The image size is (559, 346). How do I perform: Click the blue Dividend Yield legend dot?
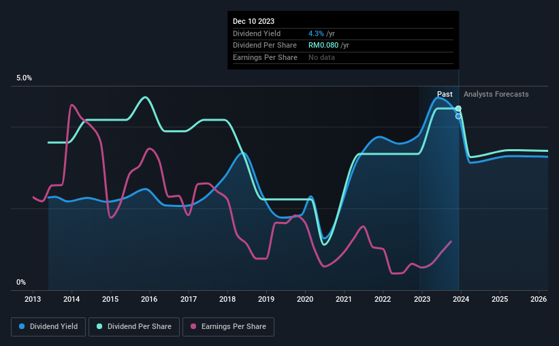click(22, 326)
